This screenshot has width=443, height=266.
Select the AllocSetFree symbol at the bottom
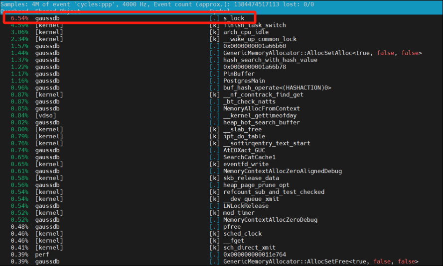pyautogui.click(x=320, y=262)
